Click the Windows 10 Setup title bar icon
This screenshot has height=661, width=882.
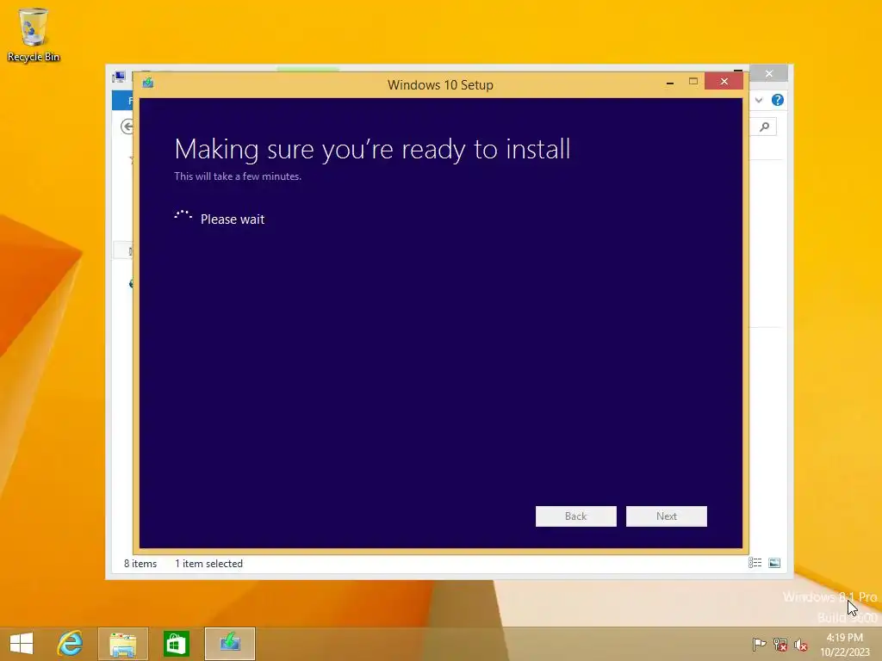(x=148, y=83)
